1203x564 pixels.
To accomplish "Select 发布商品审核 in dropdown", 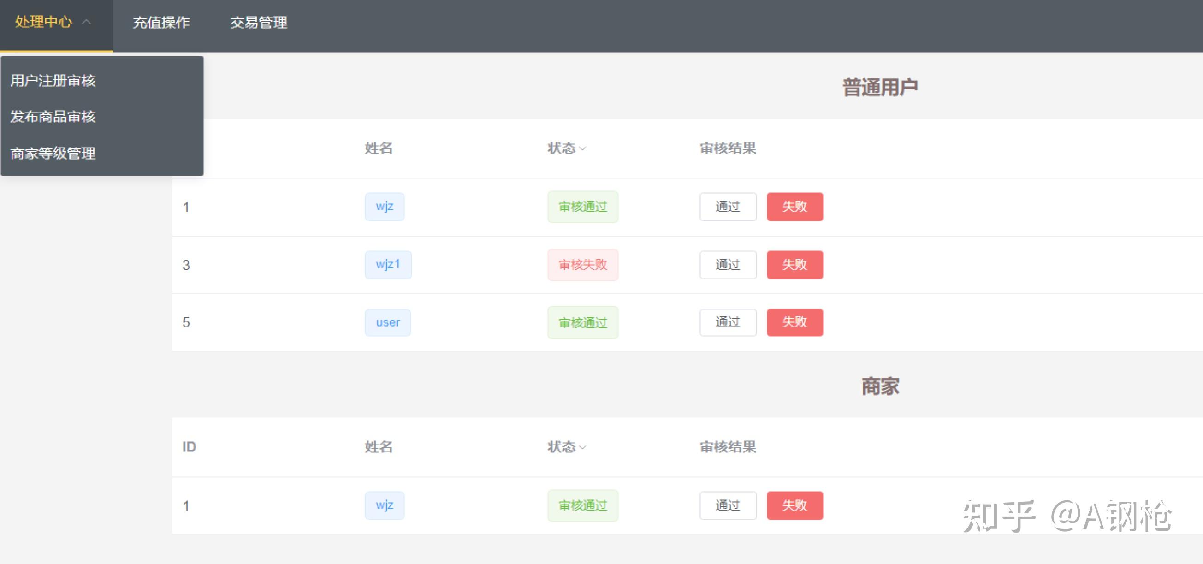I will [102, 116].
